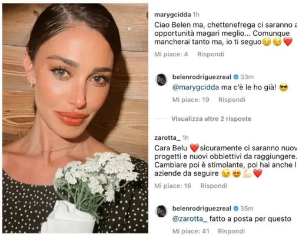This screenshot has height=235, width=299.
Task: Open belenrodriguezreal avatar on second reply
Action: tap(161, 211)
